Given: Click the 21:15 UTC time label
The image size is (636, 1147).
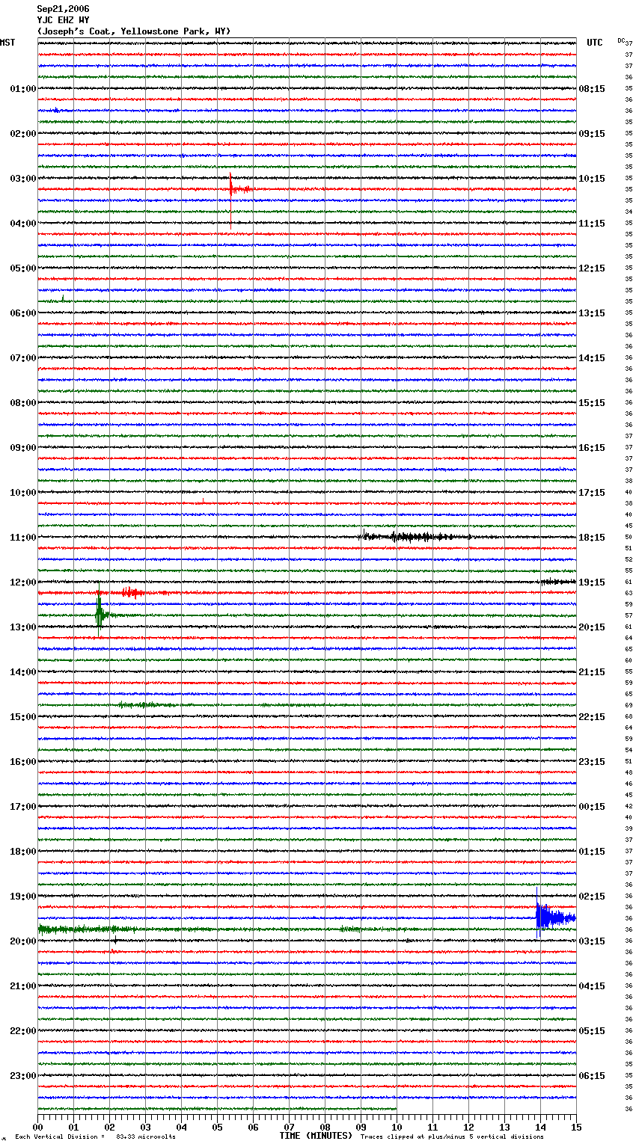Looking at the screenshot, I should (592, 672).
